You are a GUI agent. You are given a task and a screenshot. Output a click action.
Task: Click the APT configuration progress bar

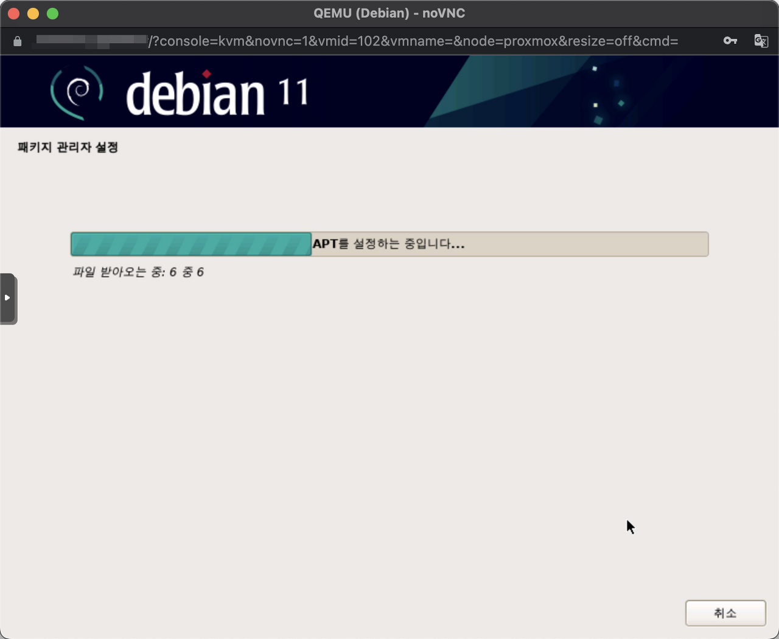coord(389,244)
